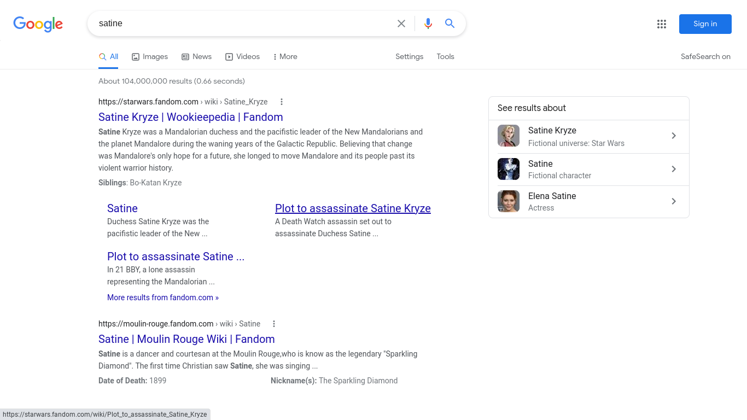This screenshot has height=420, width=747.
Task: Submit search with magnifying glass icon
Action: 450,24
